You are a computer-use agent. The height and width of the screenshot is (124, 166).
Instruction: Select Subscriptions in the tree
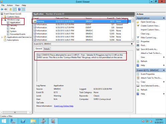pos(13,40)
